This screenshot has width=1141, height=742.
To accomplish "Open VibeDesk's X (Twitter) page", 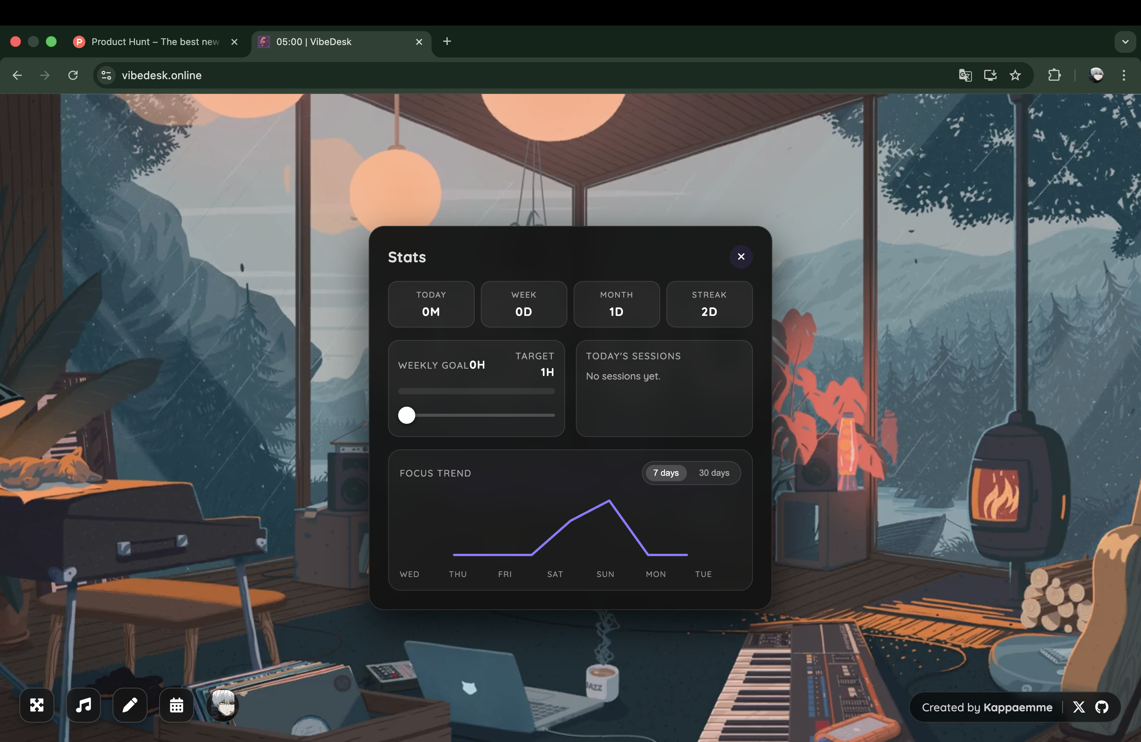I will pyautogui.click(x=1079, y=707).
